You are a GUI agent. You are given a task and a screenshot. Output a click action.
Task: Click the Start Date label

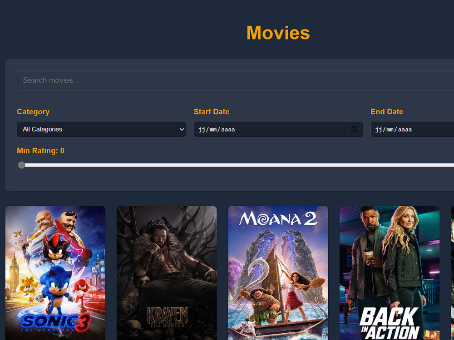(x=212, y=112)
